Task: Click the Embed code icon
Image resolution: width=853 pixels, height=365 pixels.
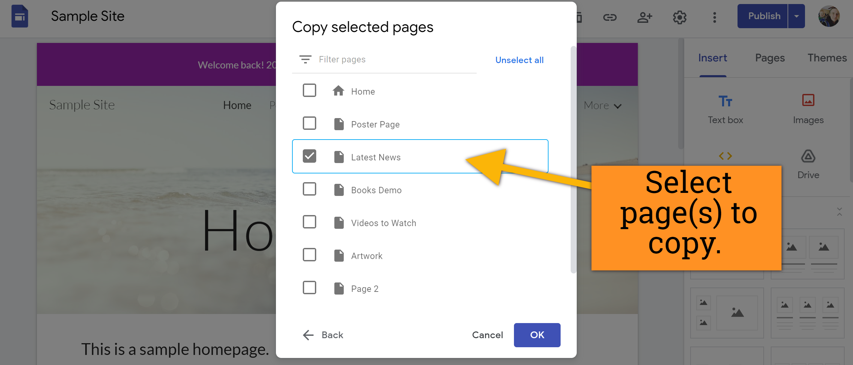Action: [725, 156]
